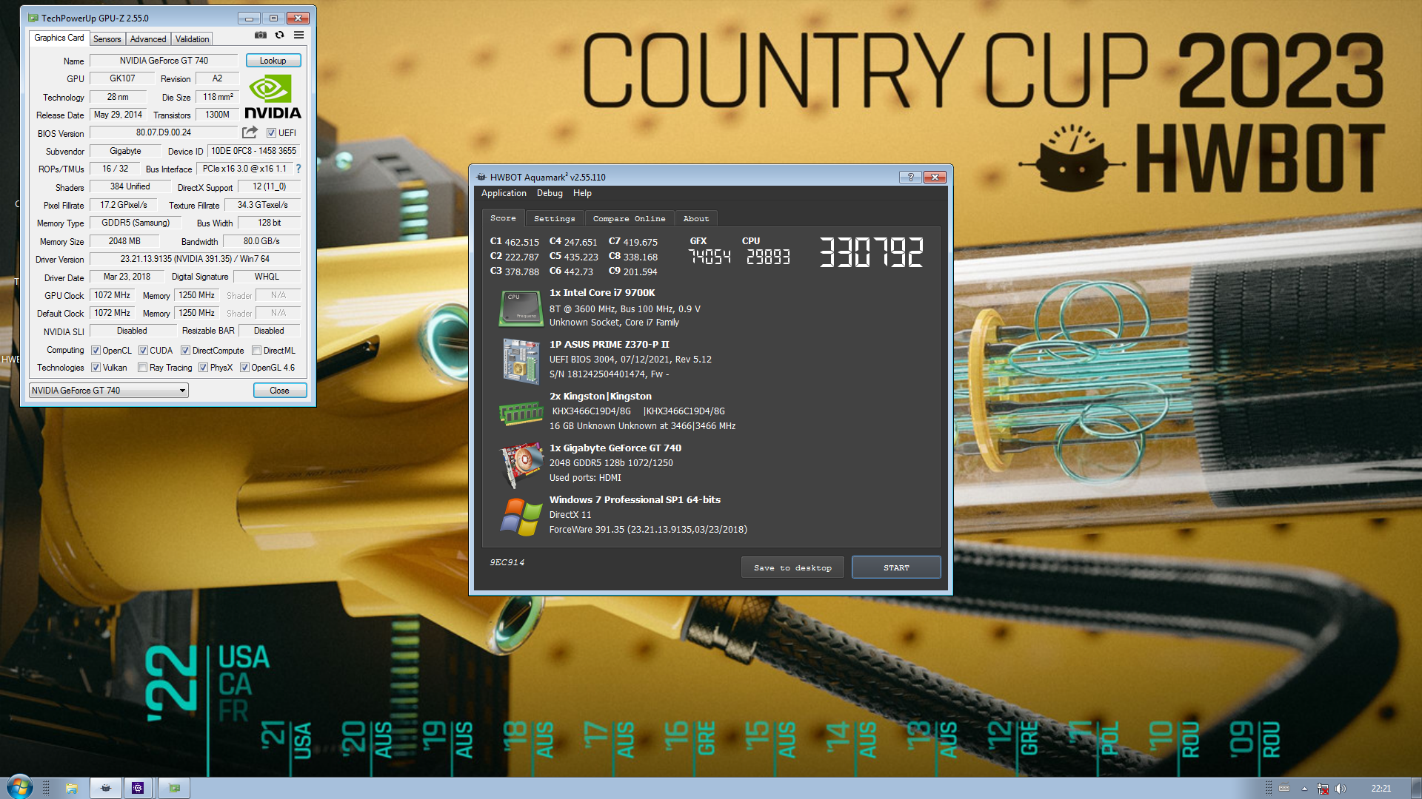1422x799 pixels.
Task: Click the checksum text 9EC914
Action: [x=507, y=563]
